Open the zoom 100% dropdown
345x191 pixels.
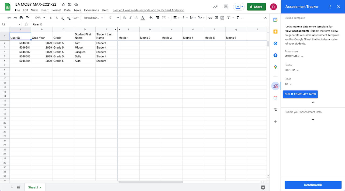coord(39,18)
